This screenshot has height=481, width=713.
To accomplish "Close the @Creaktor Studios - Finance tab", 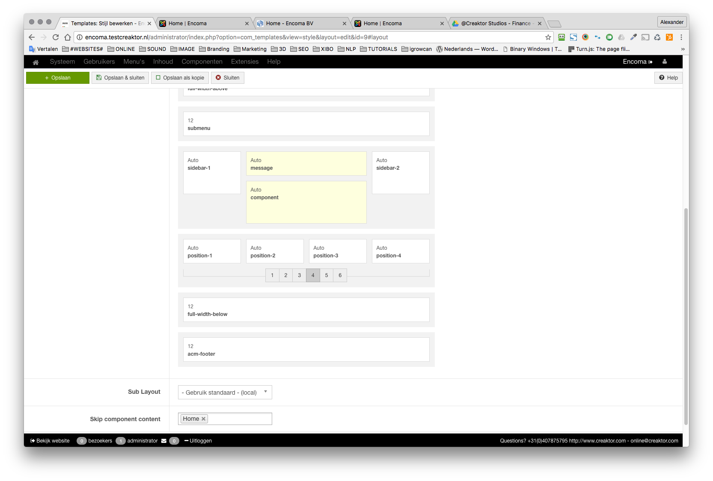I will point(540,24).
